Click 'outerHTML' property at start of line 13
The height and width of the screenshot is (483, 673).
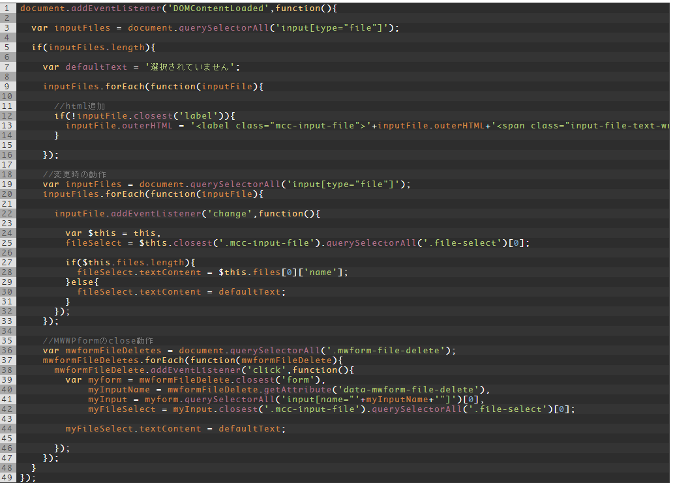(x=147, y=125)
